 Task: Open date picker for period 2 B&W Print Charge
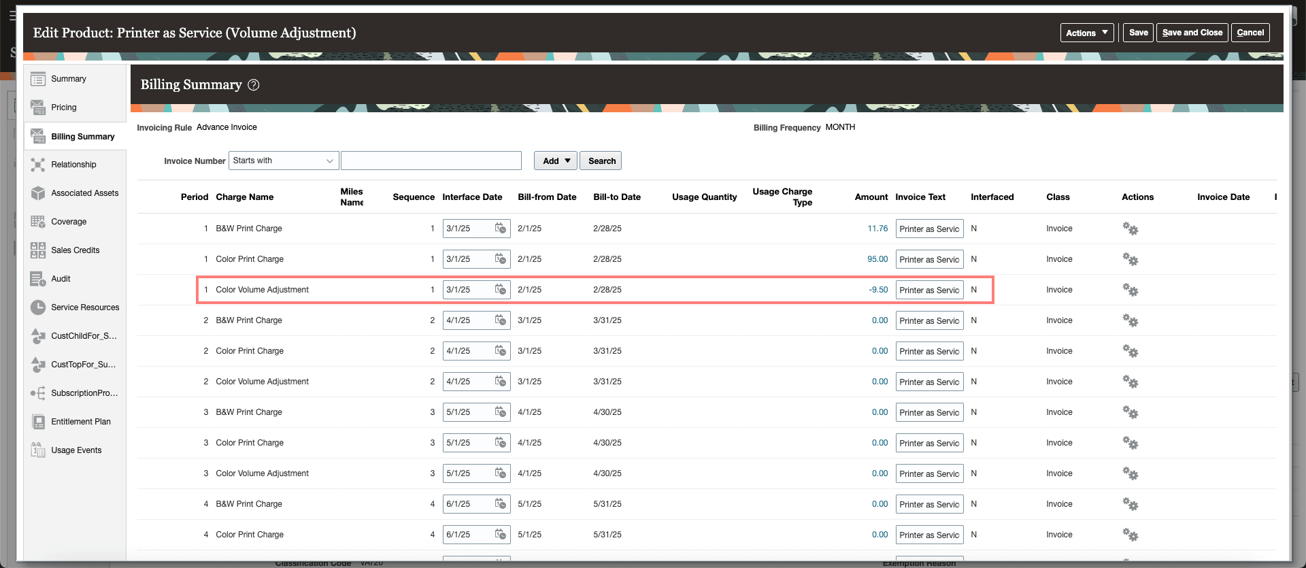[x=501, y=320]
